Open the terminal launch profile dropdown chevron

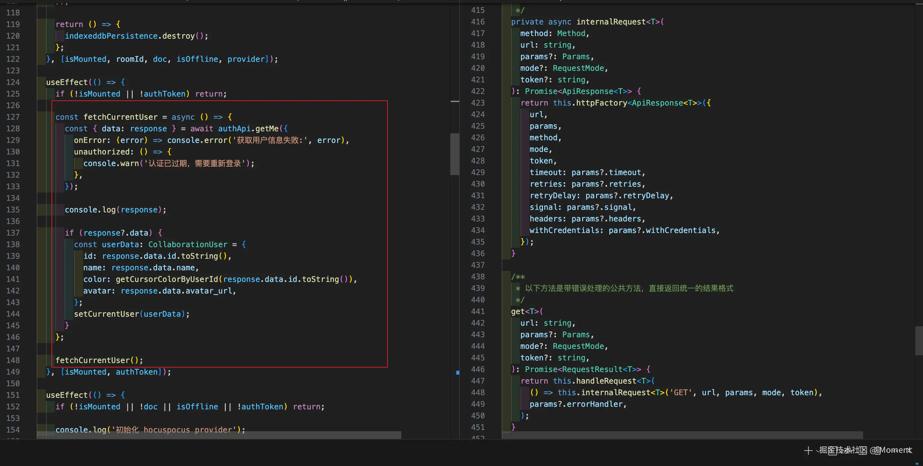[818, 451]
